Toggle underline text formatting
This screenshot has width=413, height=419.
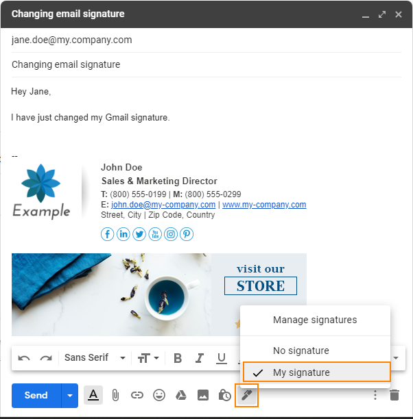222,357
